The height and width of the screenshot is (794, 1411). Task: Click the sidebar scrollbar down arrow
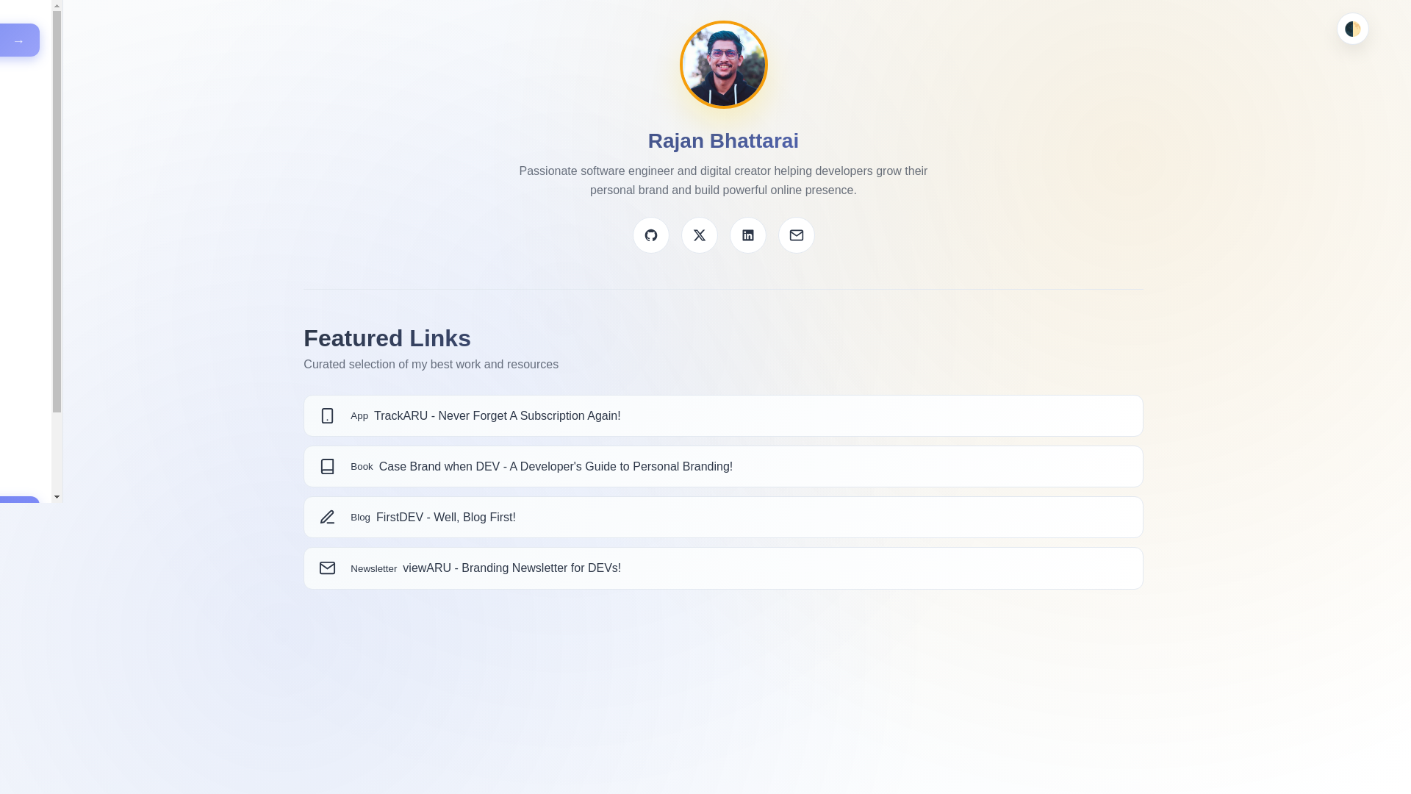pos(57,497)
